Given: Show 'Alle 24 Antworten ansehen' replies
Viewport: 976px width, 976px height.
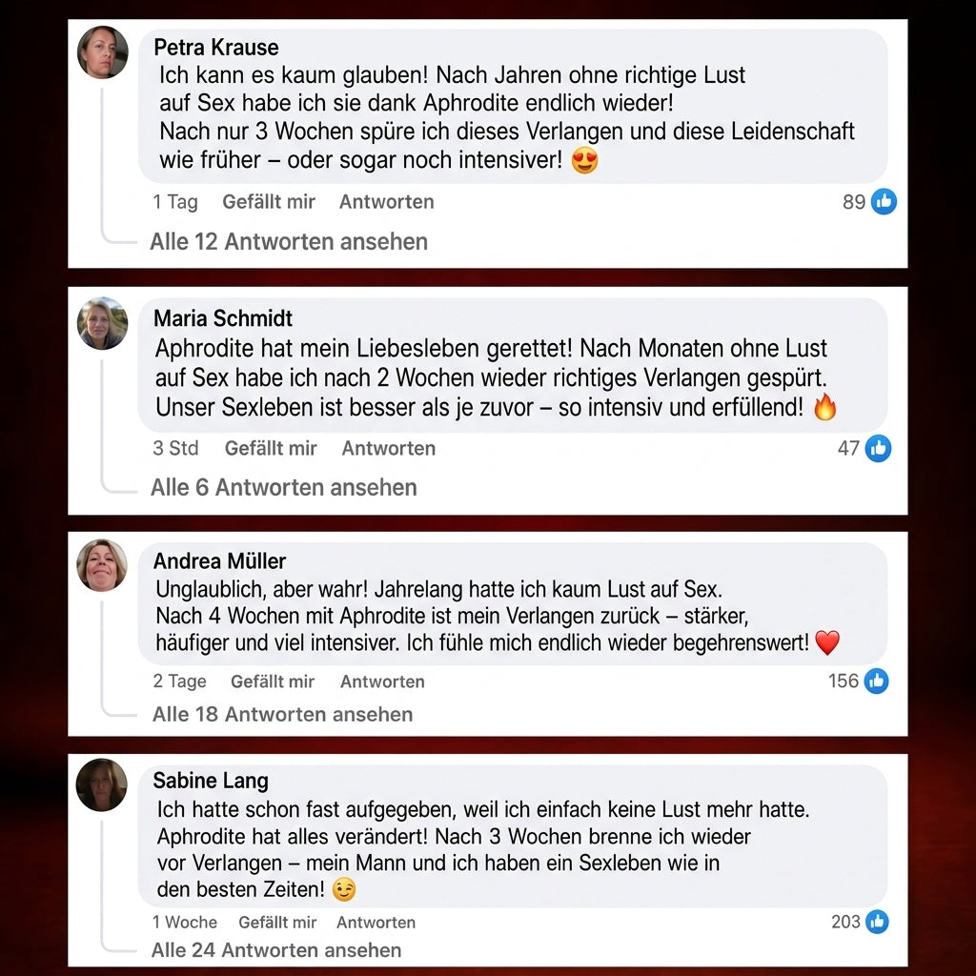Looking at the screenshot, I should (276, 950).
